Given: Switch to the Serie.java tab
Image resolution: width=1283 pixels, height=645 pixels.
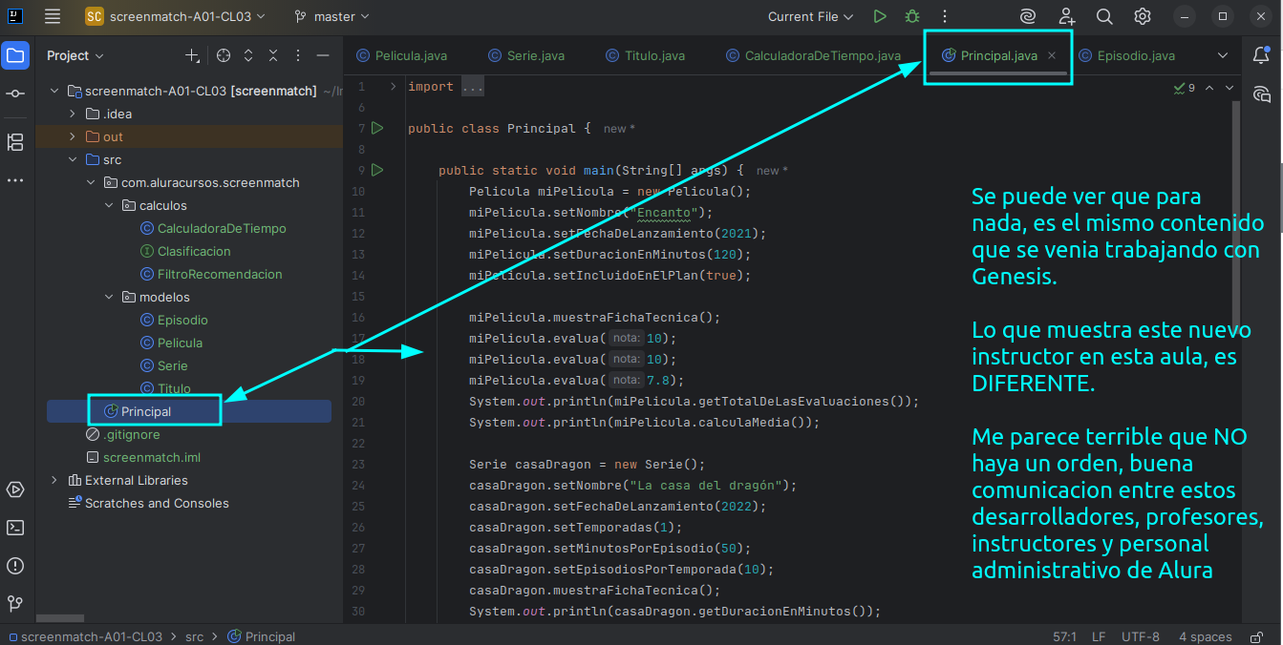Looking at the screenshot, I should pyautogui.click(x=525, y=55).
